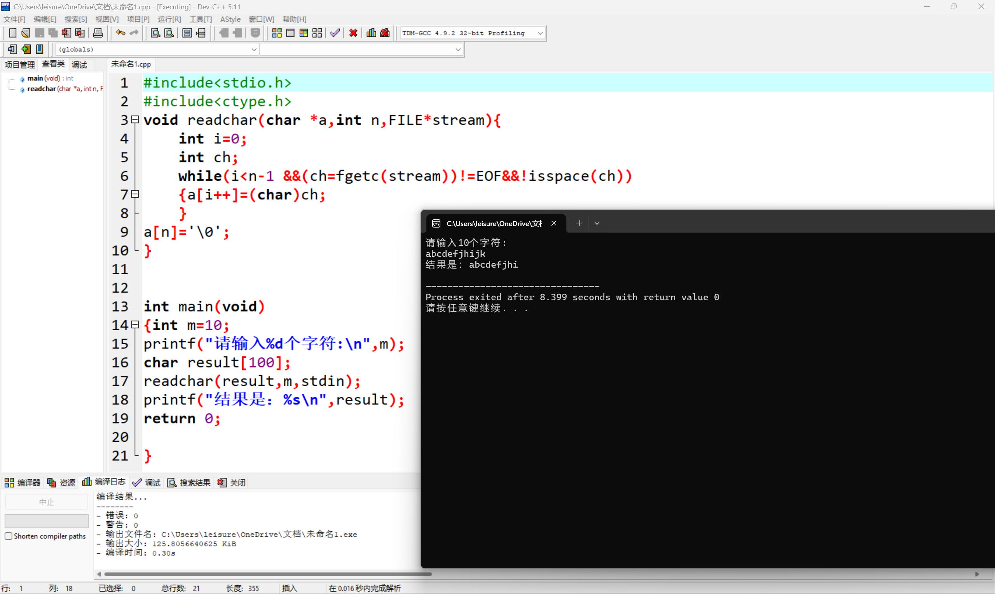Image resolution: width=995 pixels, height=594 pixels.
Task: Run the compiled program
Action: tap(290, 33)
